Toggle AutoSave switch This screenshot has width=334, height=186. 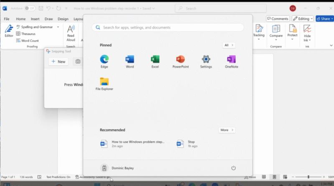pos(30,8)
